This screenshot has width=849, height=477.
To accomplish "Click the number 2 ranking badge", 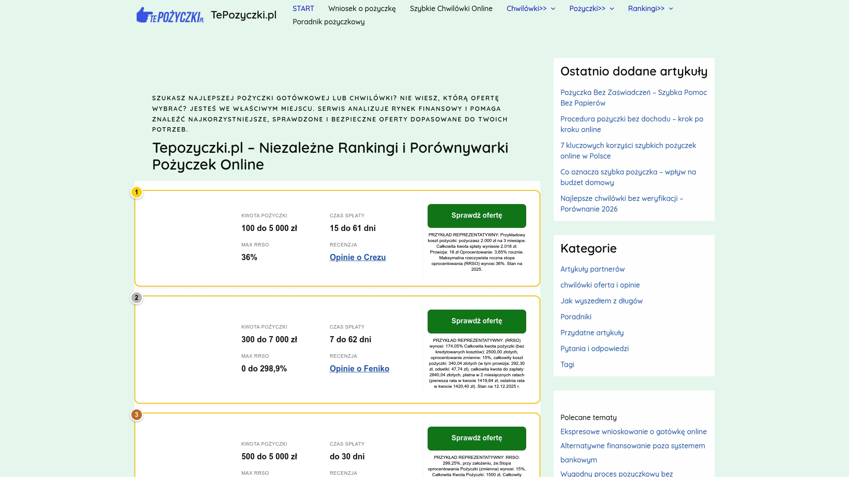I will pyautogui.click(x=137, y=298).
